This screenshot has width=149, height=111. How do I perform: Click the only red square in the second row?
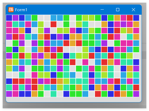54,24
